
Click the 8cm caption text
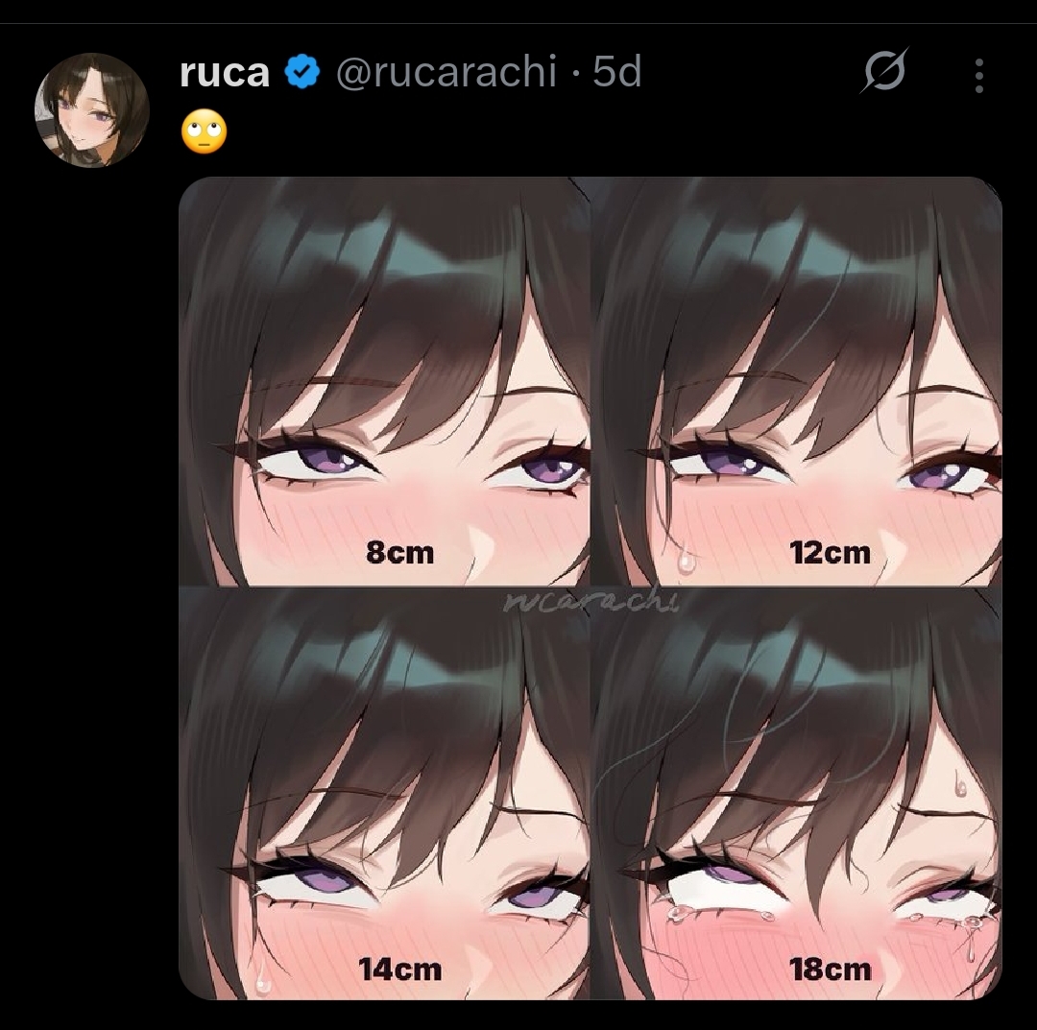(x=400, y=553)
